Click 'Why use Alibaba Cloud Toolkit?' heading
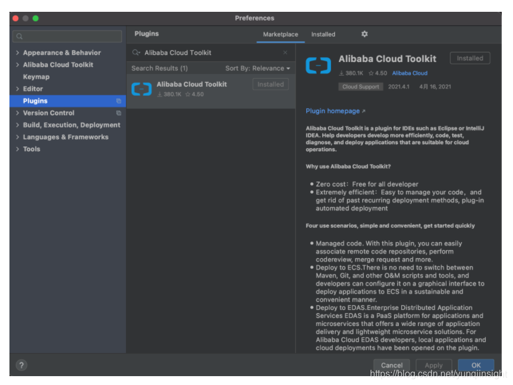The height and width of the screenshot is (385, 513). [348, 167]
